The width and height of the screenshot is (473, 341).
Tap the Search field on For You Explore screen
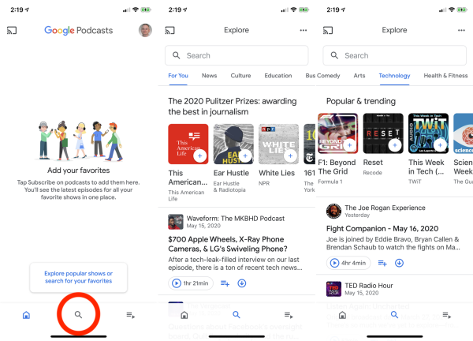(236, 55)
